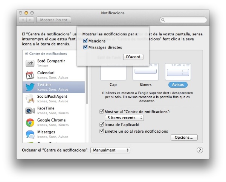Open the Manualment sort order dropdown
Viewport: 226px width, 182px height.
point(110,150)
